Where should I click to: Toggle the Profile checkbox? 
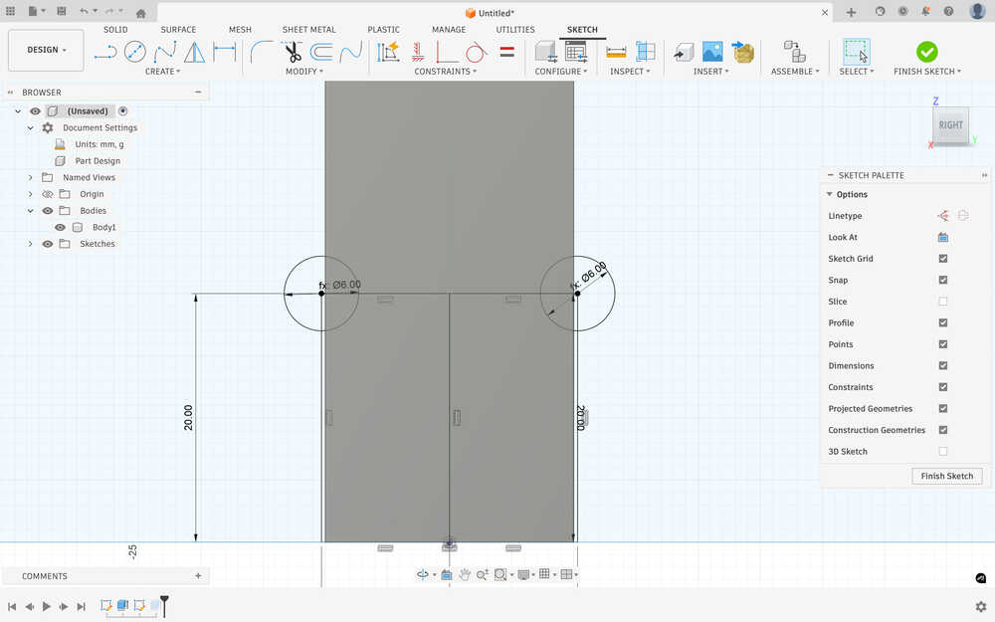point(943,322)
